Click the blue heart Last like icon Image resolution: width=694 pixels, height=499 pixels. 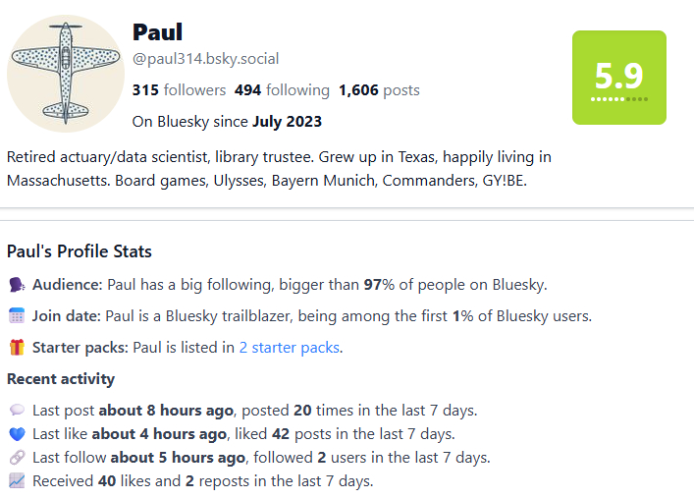(x=17, y=434)
